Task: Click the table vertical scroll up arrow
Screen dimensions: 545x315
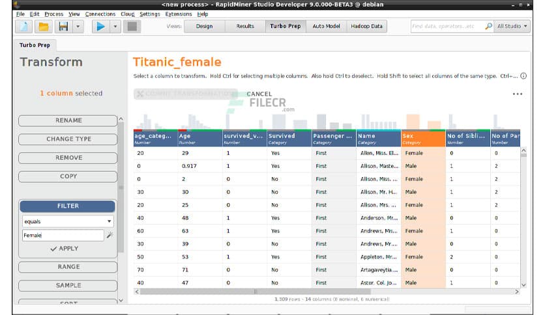Action: (523, 150)
